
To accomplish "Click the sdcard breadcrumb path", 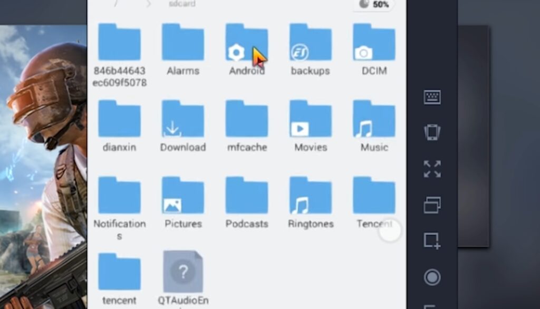I will [x=182, y=4].
